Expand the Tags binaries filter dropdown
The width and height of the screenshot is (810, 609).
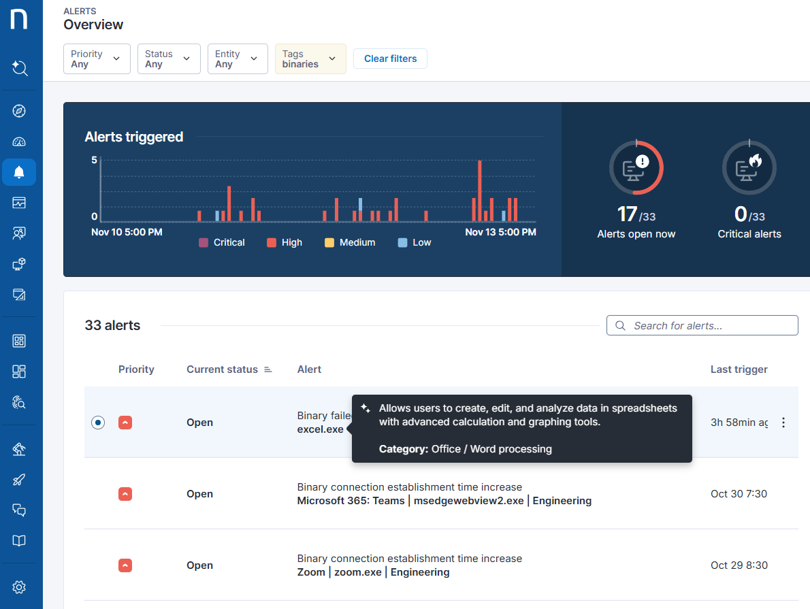(310, 59)
